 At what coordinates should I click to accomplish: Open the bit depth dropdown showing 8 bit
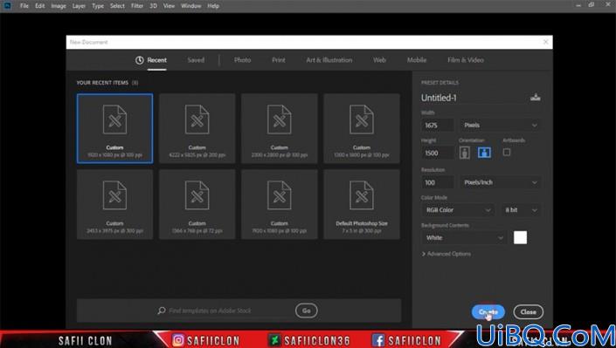click(521, 210)
